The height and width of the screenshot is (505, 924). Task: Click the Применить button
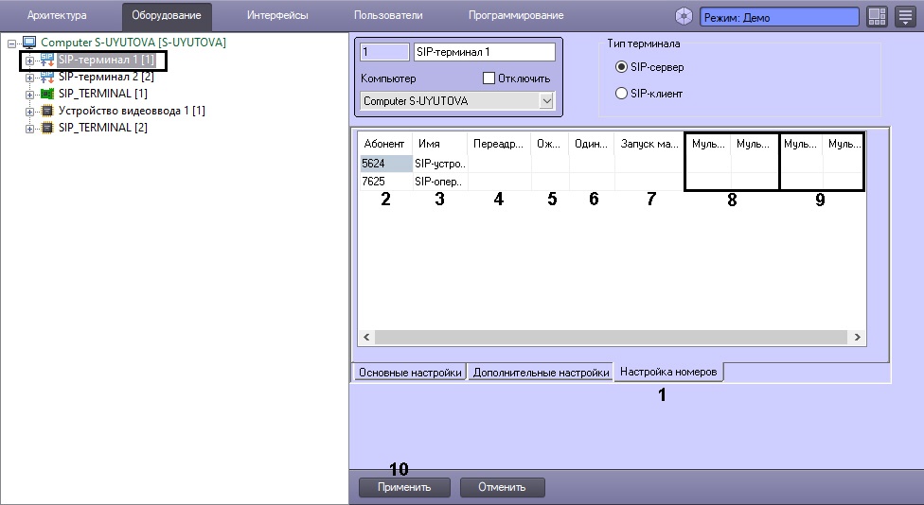[403, 487]
